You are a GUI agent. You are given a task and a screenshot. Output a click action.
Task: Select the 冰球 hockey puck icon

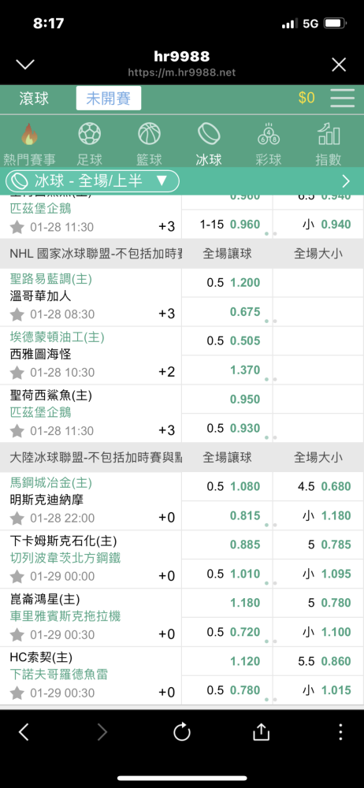(x=209, y=134)
